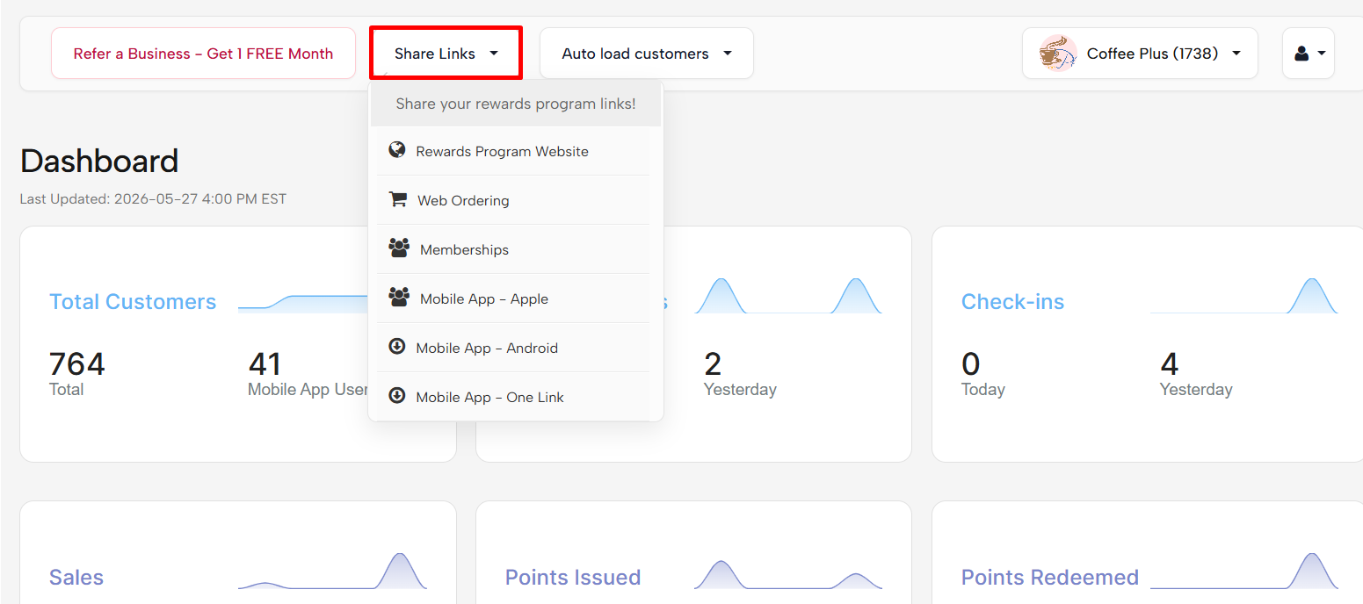Viewport: 1363px width, 604px height.
Task: Click the 764 total customers value
Action: tap(77, 363)
